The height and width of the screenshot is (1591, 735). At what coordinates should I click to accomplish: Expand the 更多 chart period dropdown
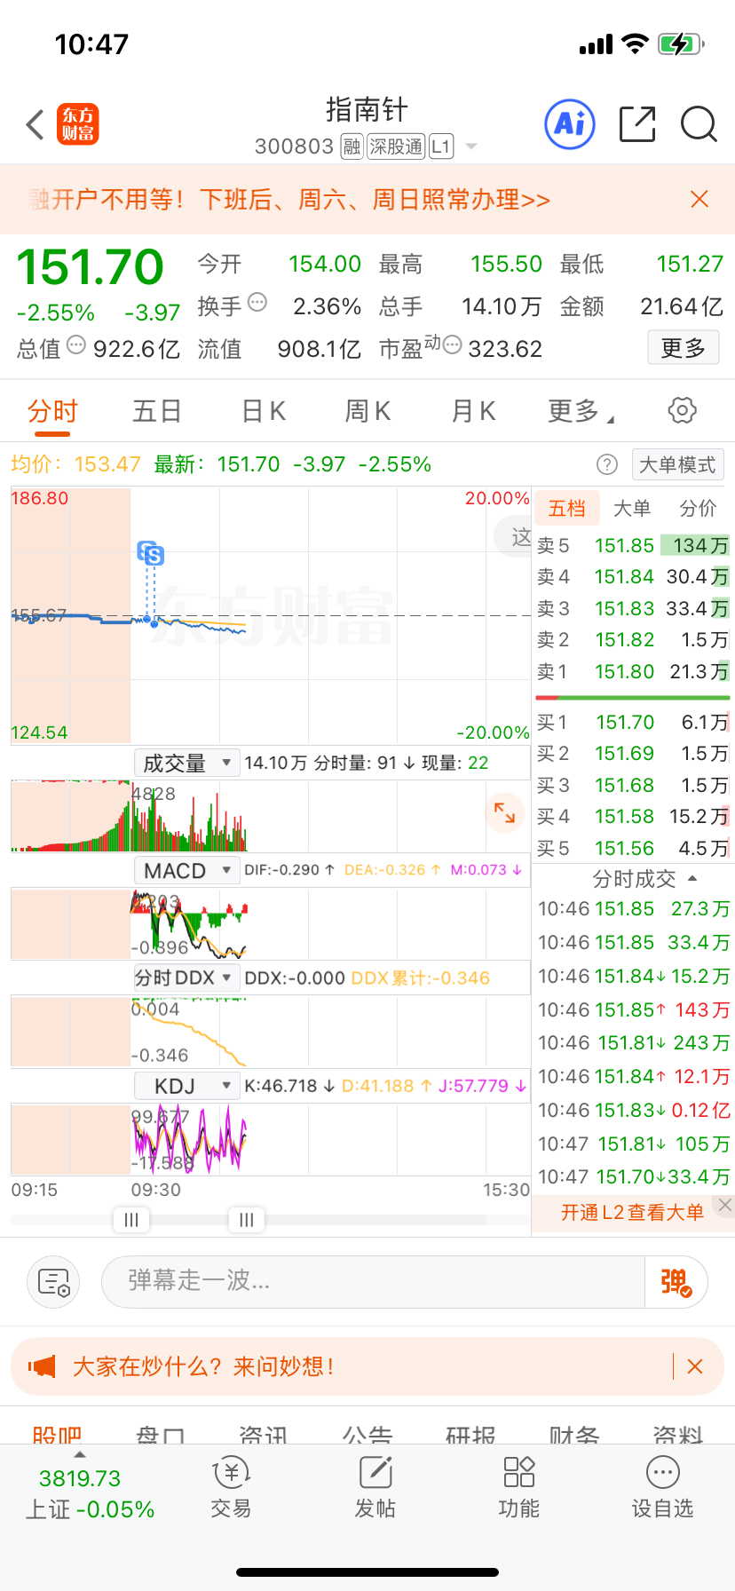tap(581, 411)
